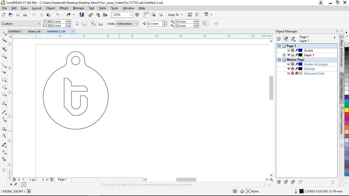
Task: Click the Publish to PDF icon
Action: [x=105, y=15]
